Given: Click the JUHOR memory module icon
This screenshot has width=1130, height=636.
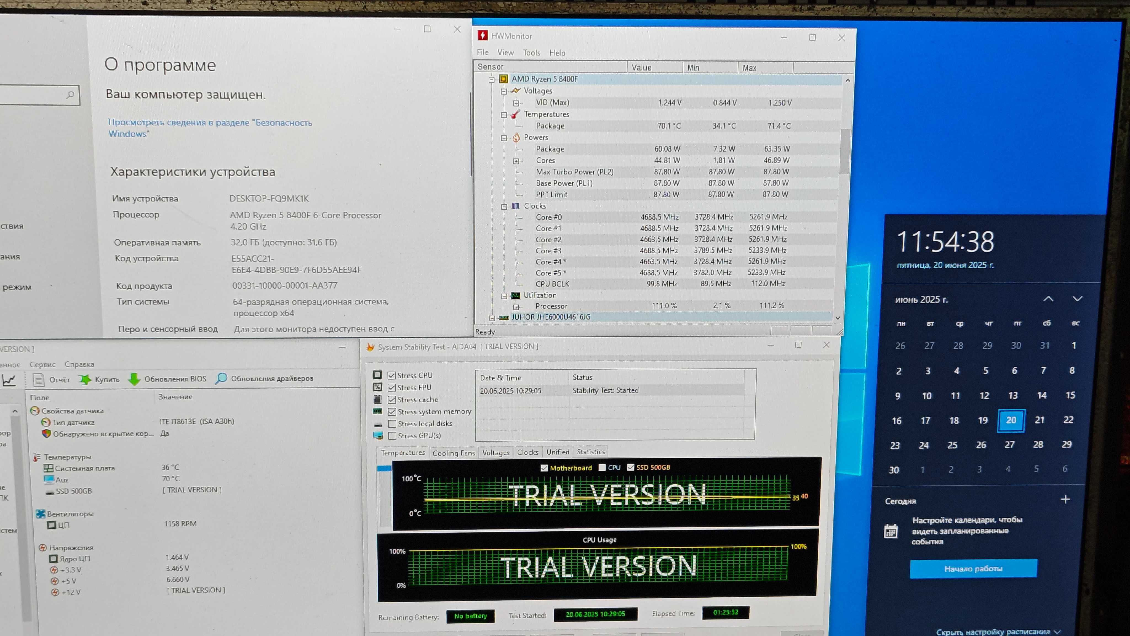Looking at the screenshot, I should pos(503,317).
